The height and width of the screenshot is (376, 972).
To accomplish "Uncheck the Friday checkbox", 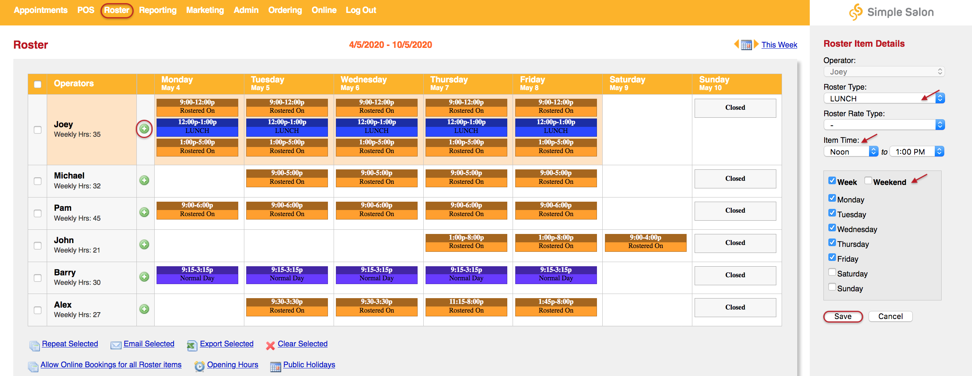I will point(832,257).
